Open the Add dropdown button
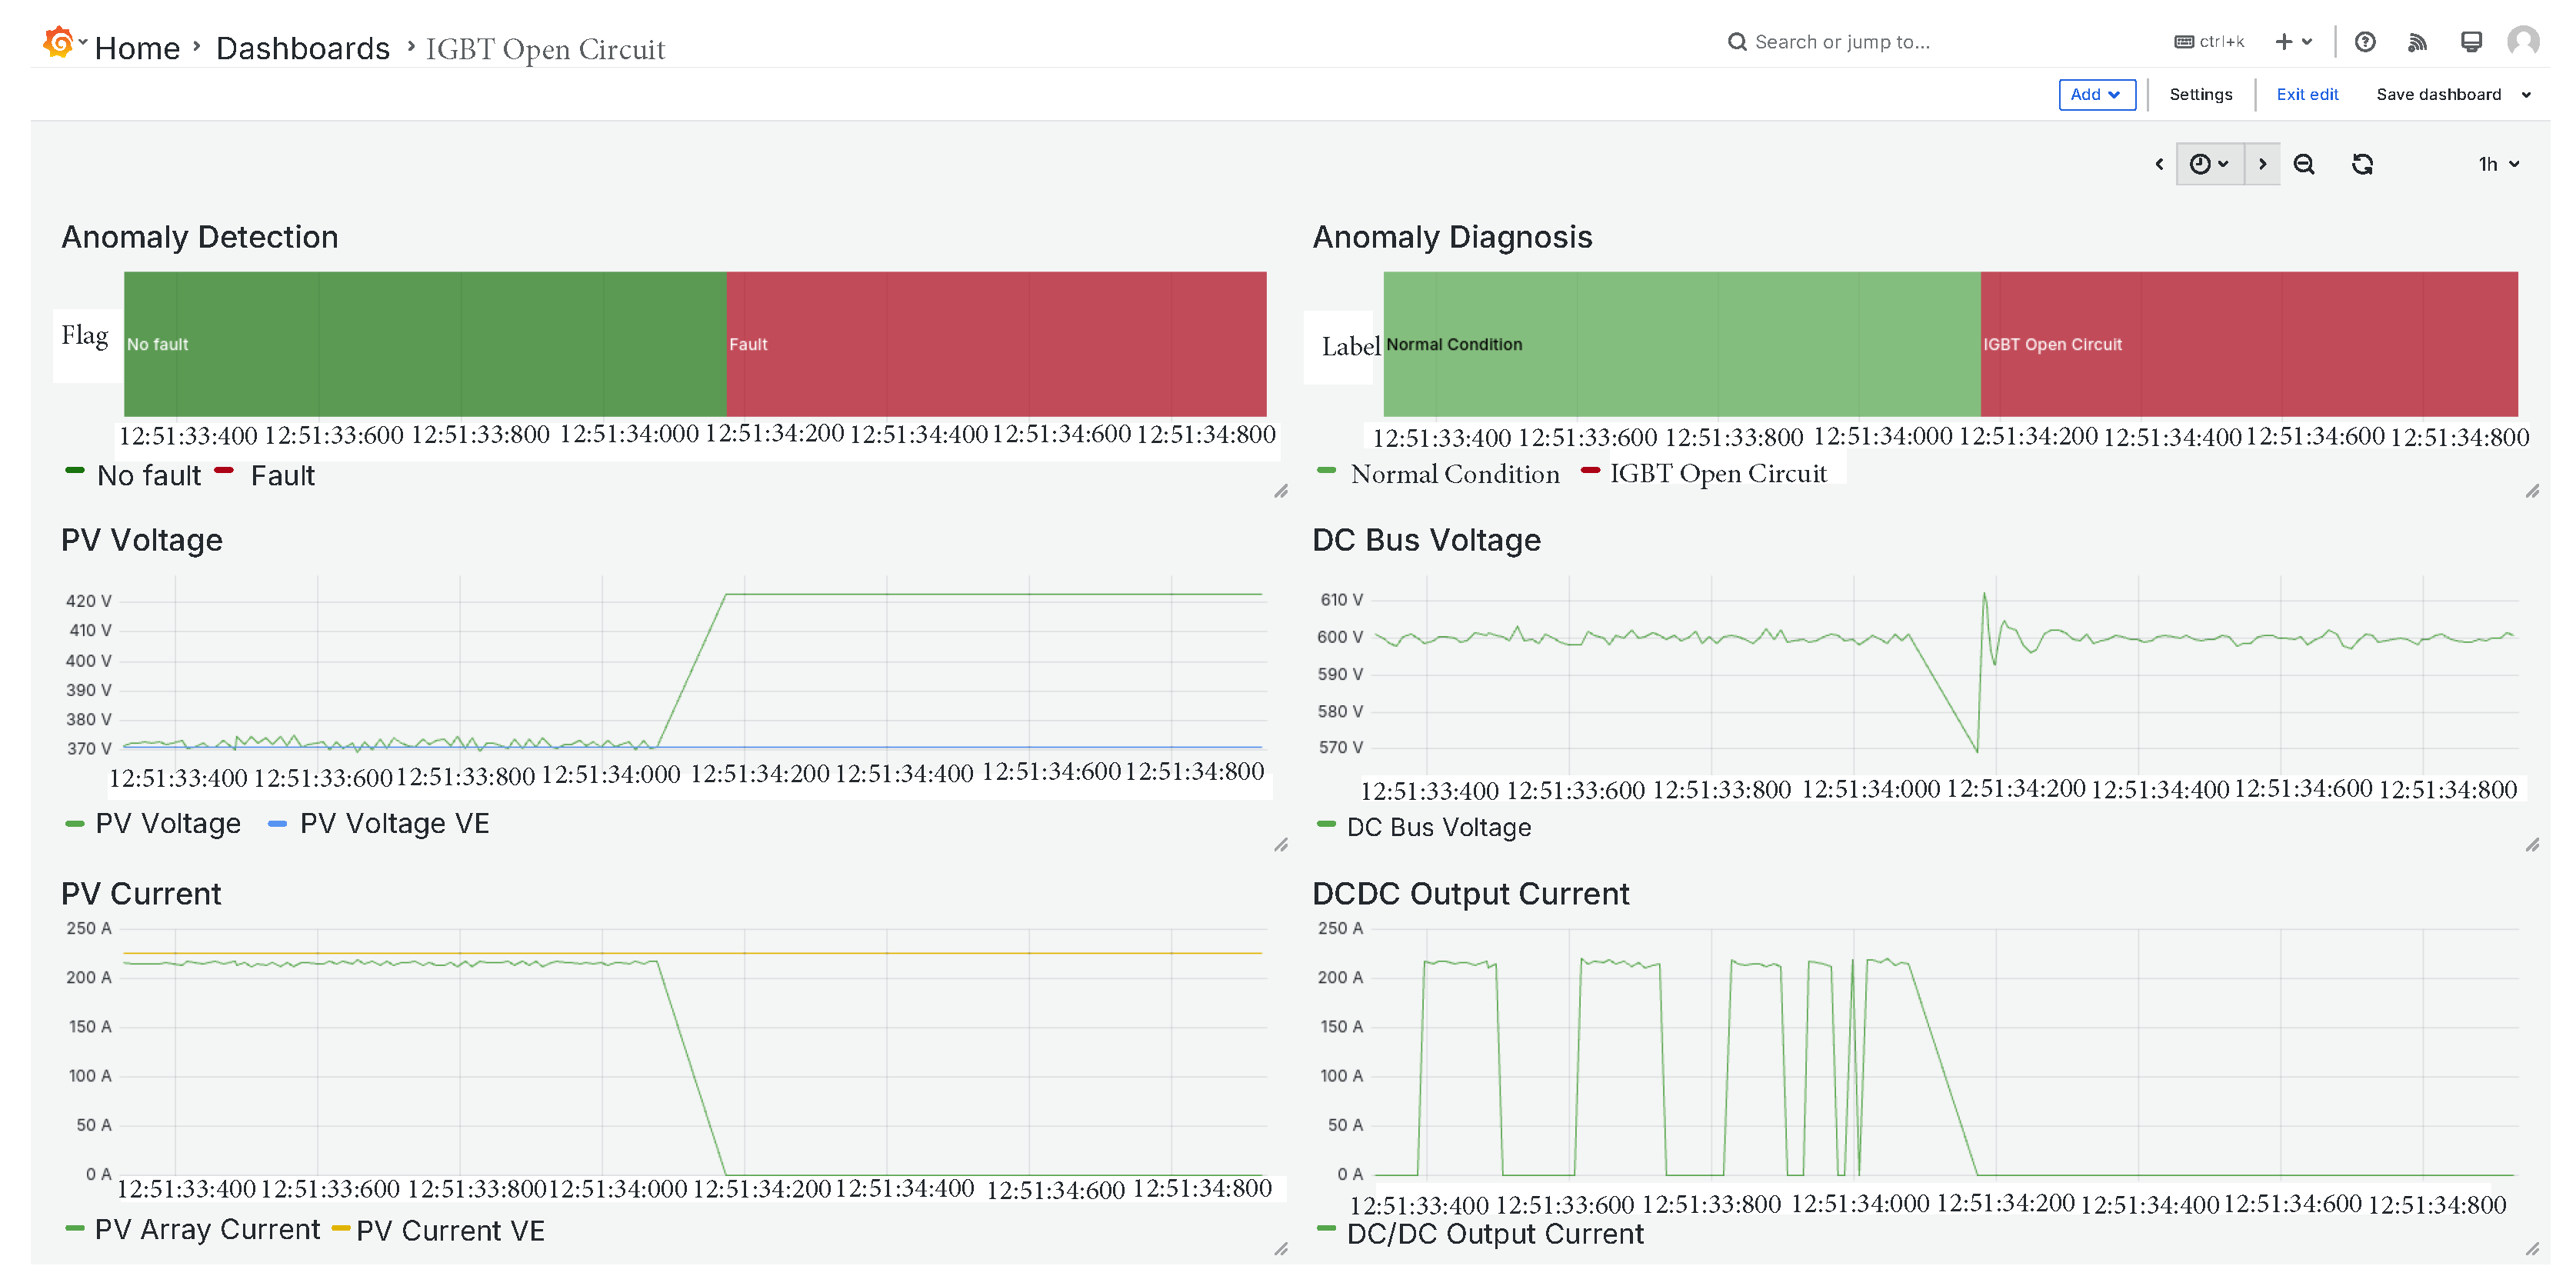 click(x=2097, y=95)
